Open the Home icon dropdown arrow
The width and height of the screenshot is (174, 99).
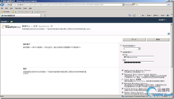coord(132,15)
